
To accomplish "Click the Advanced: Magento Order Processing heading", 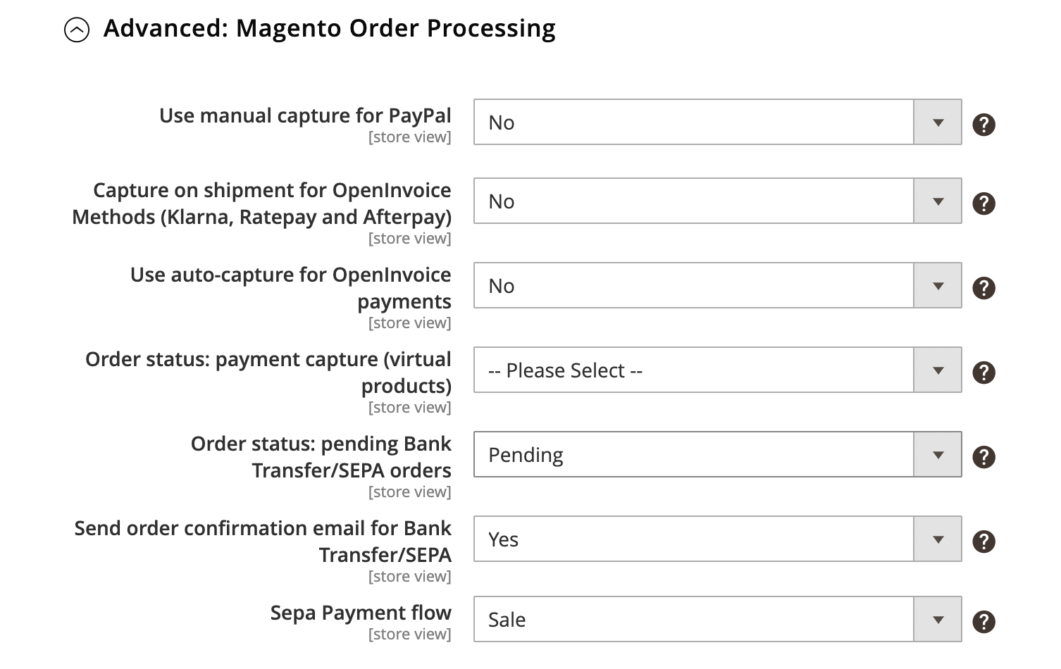I will click(x=330, y=28).
